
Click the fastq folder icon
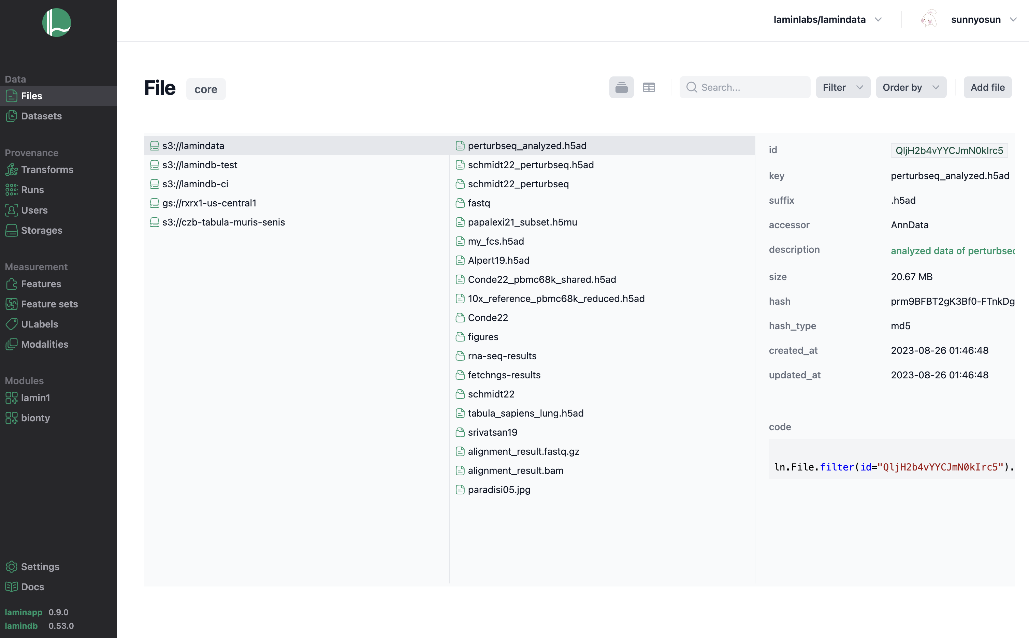pyautogui.click(x=460, y=203)
